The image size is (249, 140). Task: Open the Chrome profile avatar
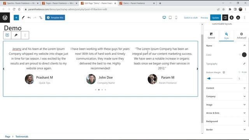pyautogui.click(x=240, y=9)
